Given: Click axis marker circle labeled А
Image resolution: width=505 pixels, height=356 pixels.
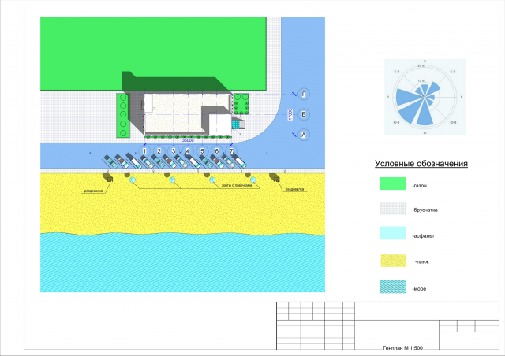Looking at the screenshot, I should [303, 135].
